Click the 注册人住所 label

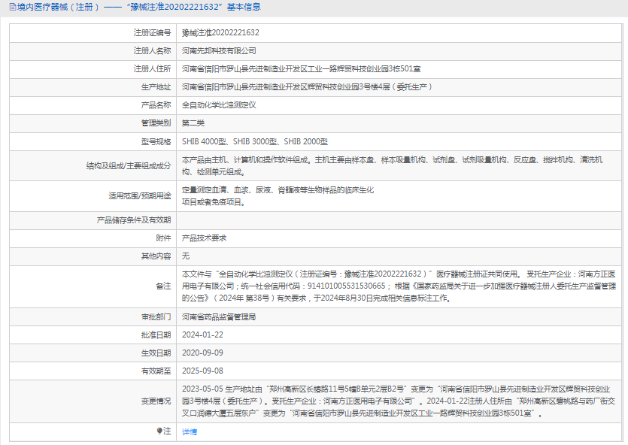(x=152, y=69)
